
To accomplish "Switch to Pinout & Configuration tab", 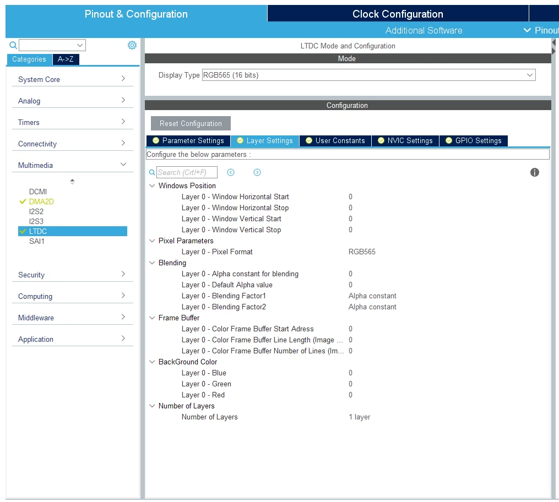I will [136, 14].
